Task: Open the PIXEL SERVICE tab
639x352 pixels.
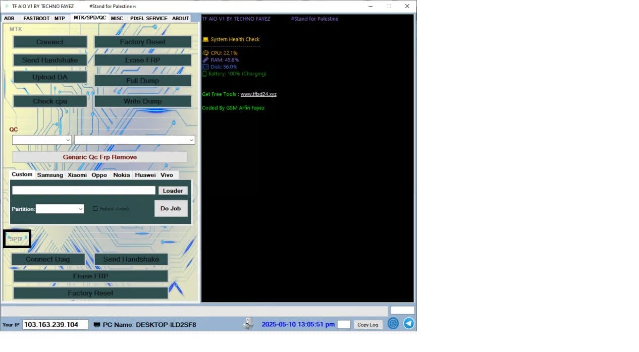Action: (x=149, y=18)
